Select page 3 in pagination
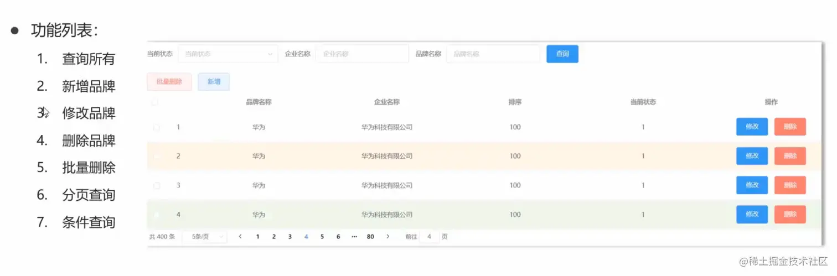 point(290,237)
